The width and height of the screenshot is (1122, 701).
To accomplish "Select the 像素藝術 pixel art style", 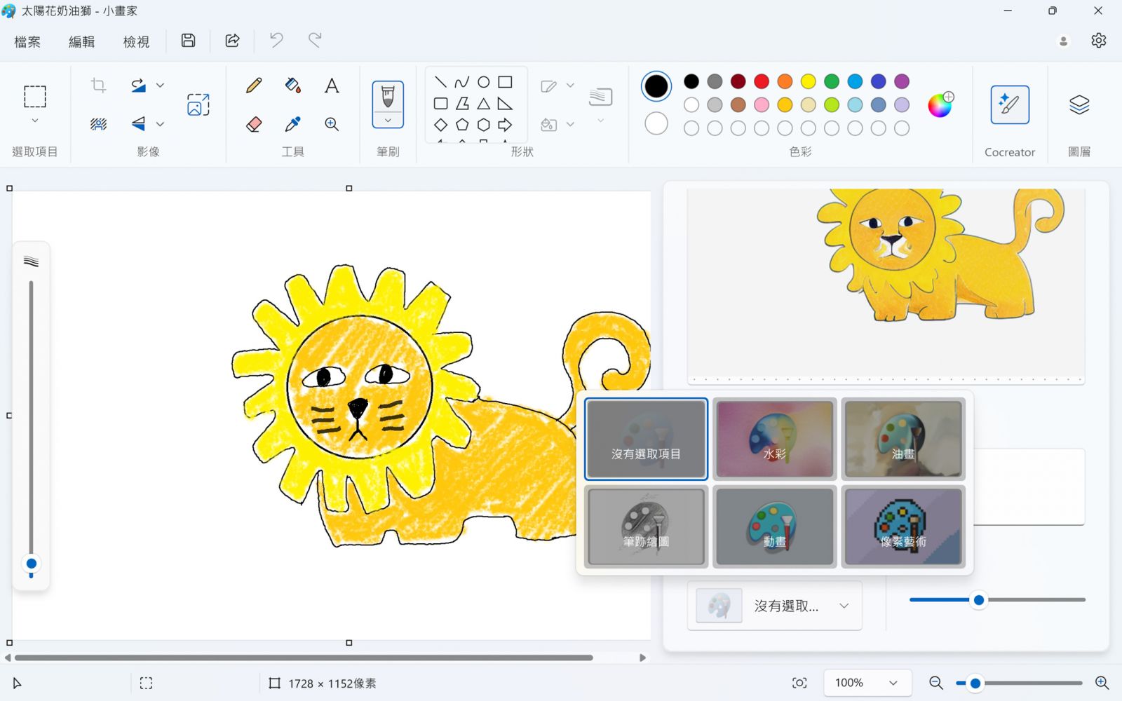I will [x=903, y=526].
